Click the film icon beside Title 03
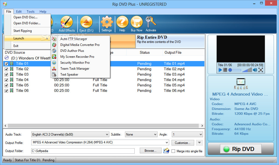This screenshot has height=165, width=279. (x=12, y=74)
